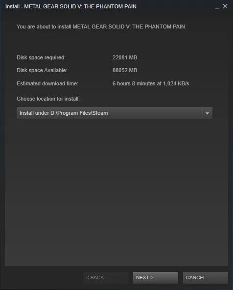Select the 22081 MB required space value

(x=125, y=57)
